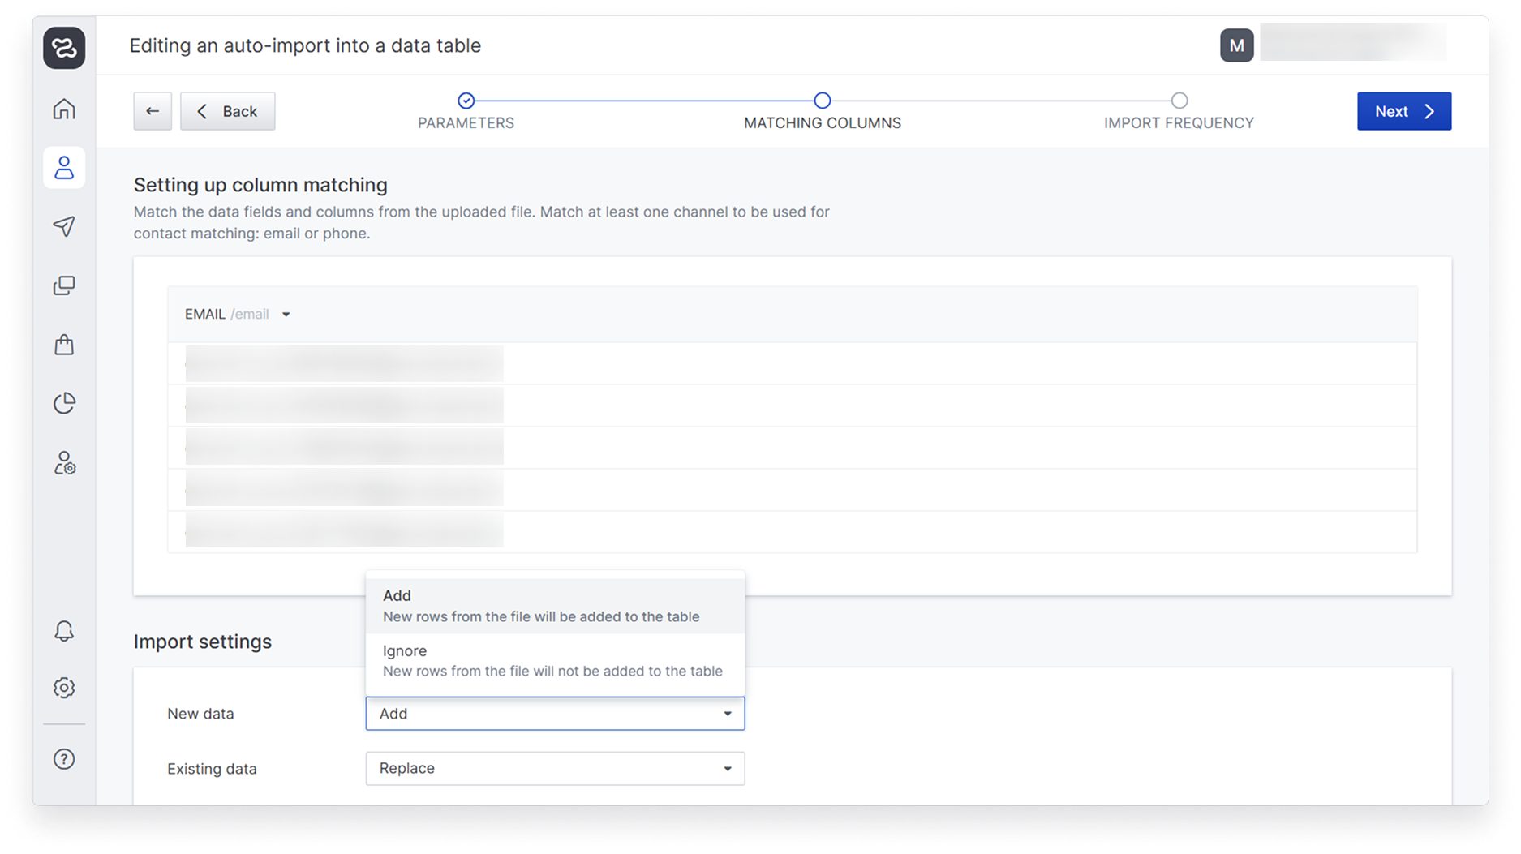
Task: Open the notifications bell icon
Action: point(64,631)
